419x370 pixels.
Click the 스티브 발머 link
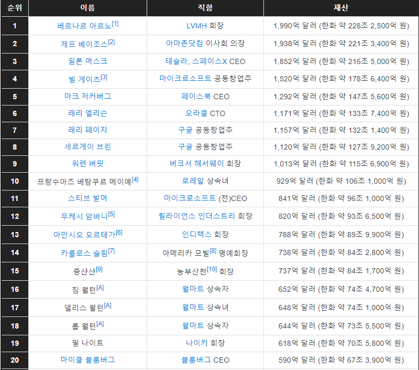click(87, 198)
